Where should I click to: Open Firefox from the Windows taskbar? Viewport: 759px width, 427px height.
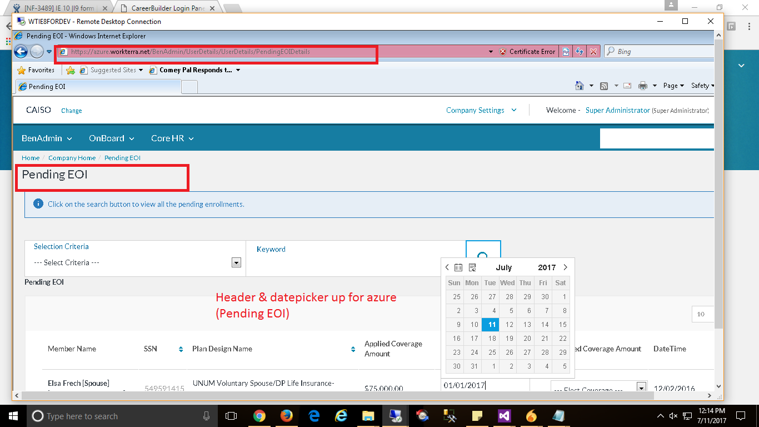pos(286,416)
